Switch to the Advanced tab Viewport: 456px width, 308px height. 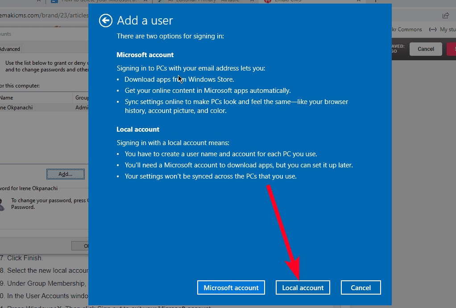tap(10, 49)
